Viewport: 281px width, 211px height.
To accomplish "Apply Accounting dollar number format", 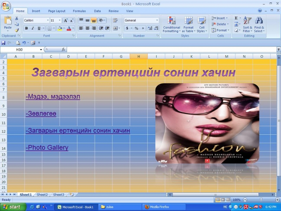I will pos(127,28).
